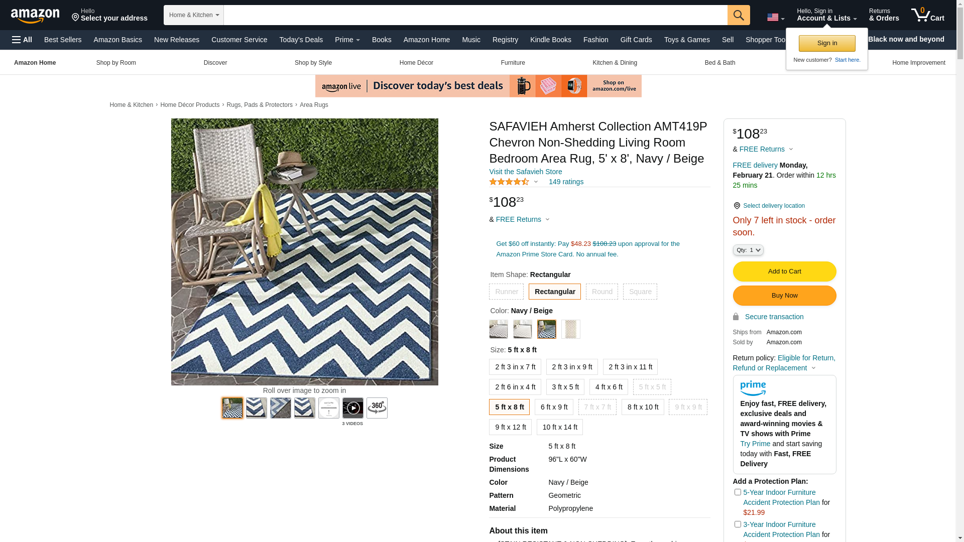
Task: Click the Amazon logo
Action: point(35,16)
